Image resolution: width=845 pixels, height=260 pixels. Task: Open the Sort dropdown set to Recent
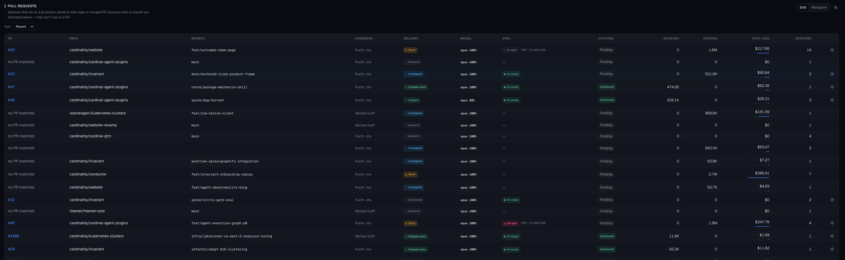pos(24,27)
